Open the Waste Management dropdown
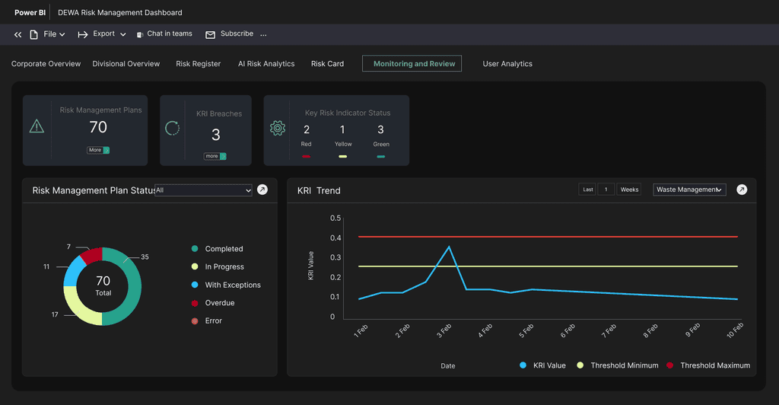 coord(689,190)
